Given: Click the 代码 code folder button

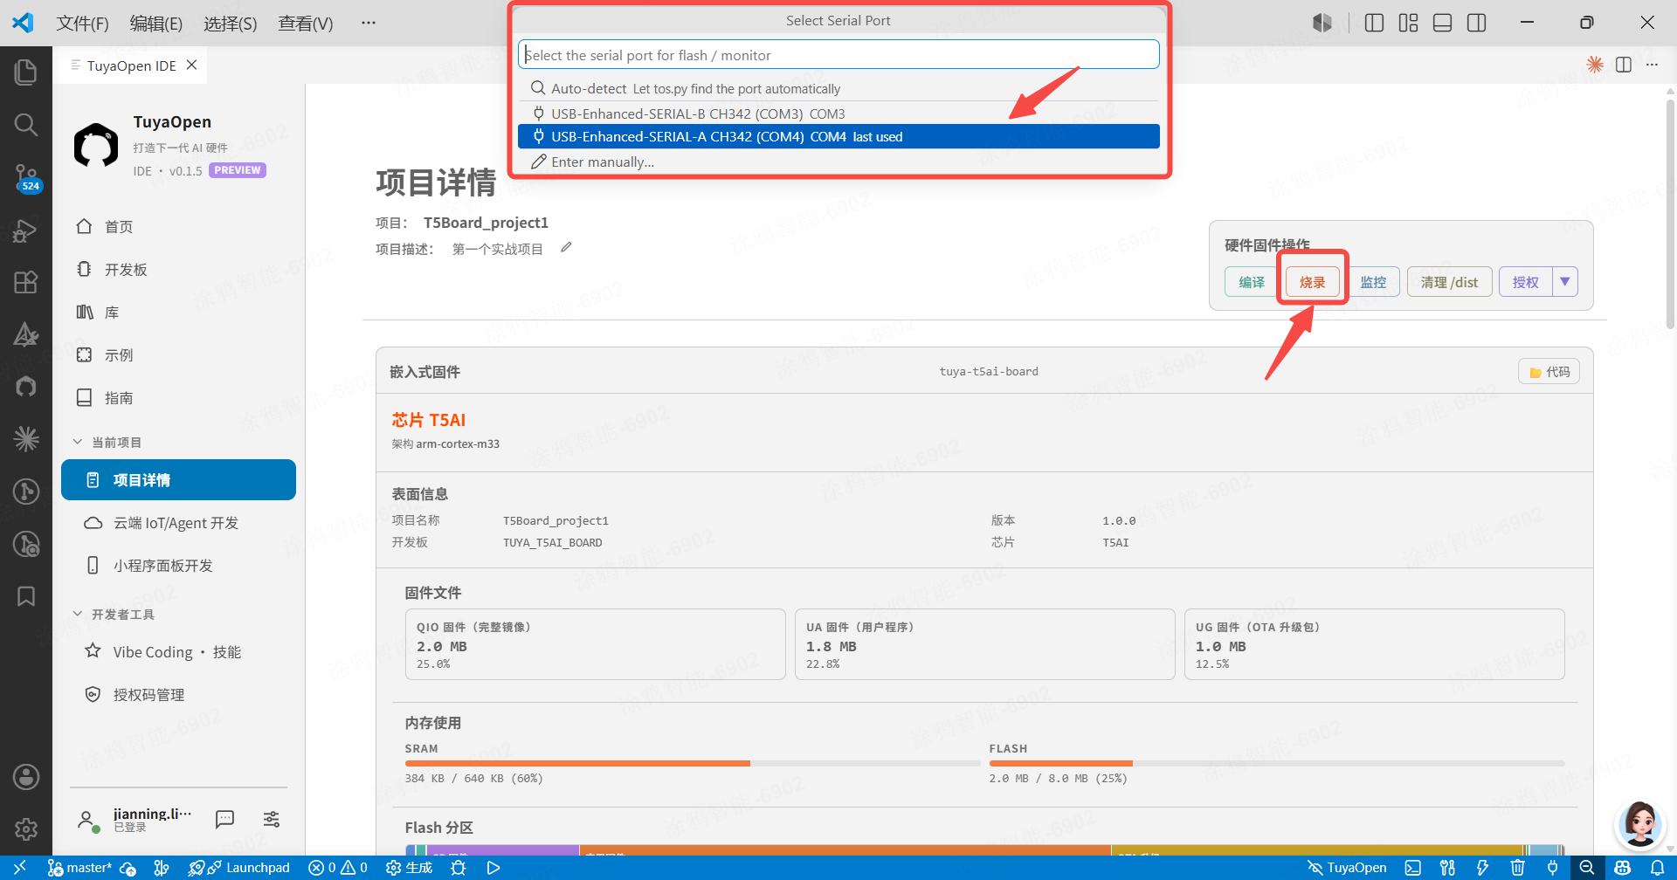Looking at the screenshot, I should click(1549, 372).
